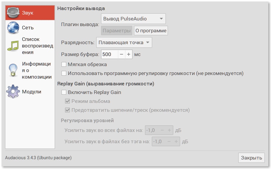Click the Настройки вывода heading
The height and width of the screenshot is (169, 271).
pos(81,8)
